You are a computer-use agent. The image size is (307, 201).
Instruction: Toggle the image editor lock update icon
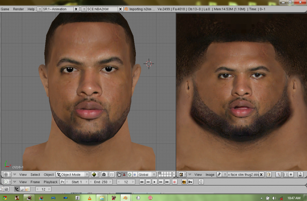coord(300,174)
